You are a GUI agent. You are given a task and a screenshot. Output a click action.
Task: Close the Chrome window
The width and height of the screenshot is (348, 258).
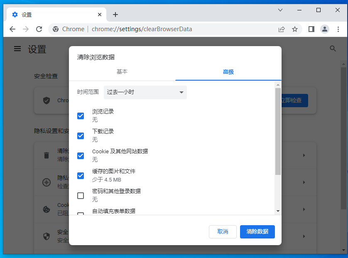click(338, 10)
